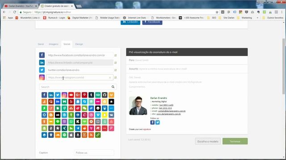Open the Geral tab
Image resolution: width=286 pixels, height=160 pixels.
[41, 44]
